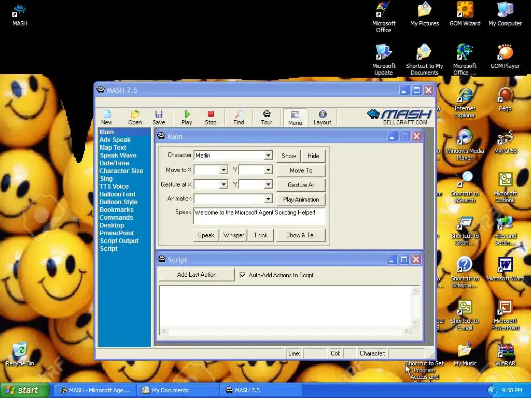531x398 pixels.
Task: Expand the Move to X dropdown
Action: tap(223, 170)
